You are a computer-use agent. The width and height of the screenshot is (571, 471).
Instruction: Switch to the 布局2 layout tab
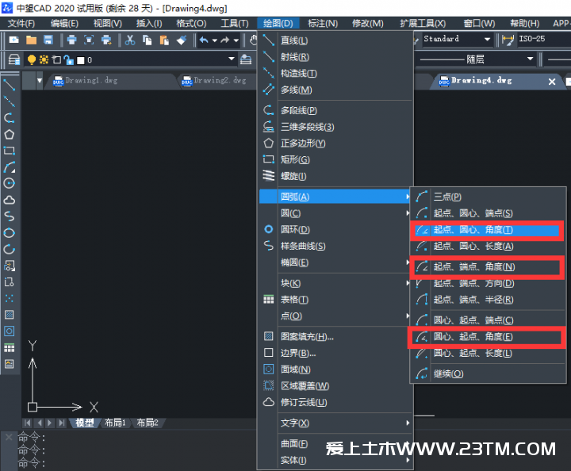[148, 423]
